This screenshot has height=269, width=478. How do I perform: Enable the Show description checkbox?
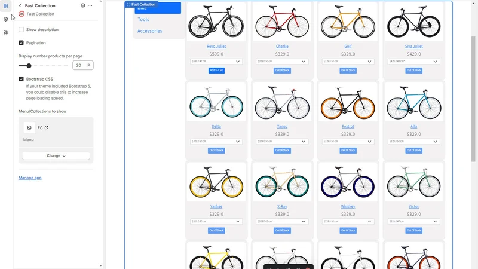[x=21, y=29]
